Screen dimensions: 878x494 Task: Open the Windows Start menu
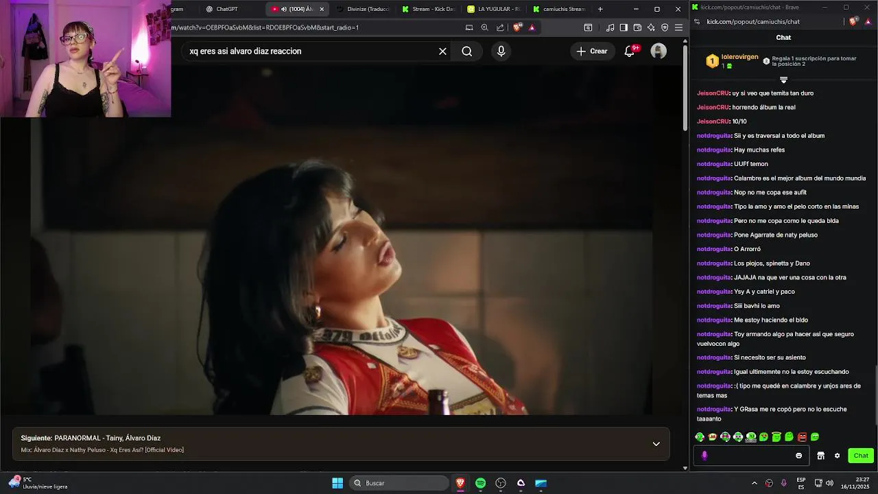pyautogui.click(x=337, y=483)
